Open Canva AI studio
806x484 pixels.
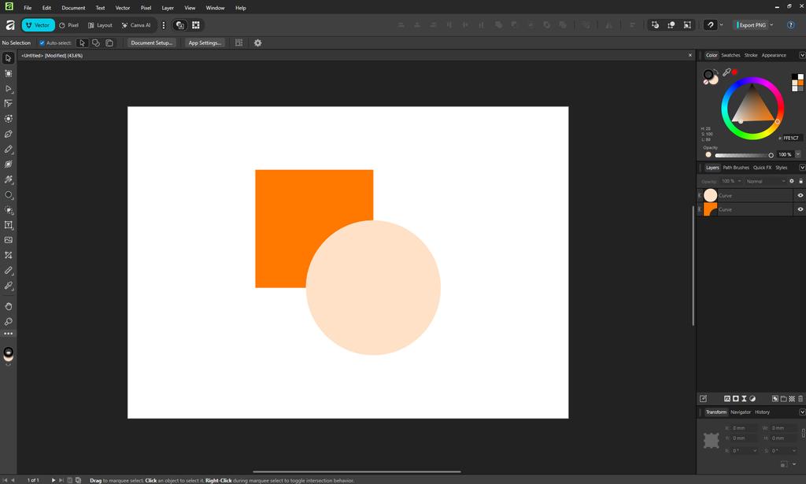tap(136, 25)
